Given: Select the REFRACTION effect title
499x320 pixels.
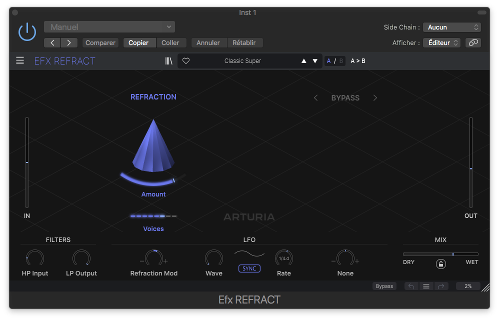Looking at the screenshot, I should 153,97.
